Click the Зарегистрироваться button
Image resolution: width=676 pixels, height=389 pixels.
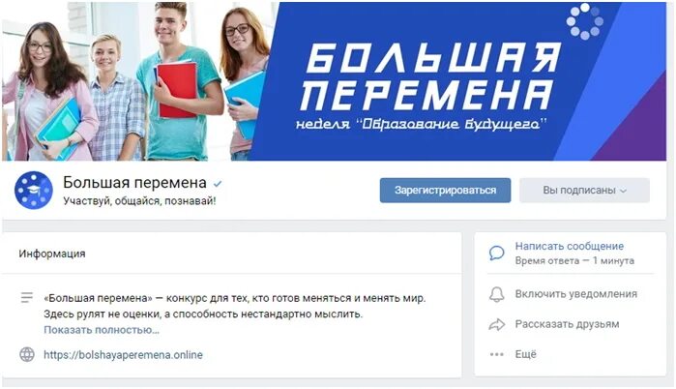[446, 191]
